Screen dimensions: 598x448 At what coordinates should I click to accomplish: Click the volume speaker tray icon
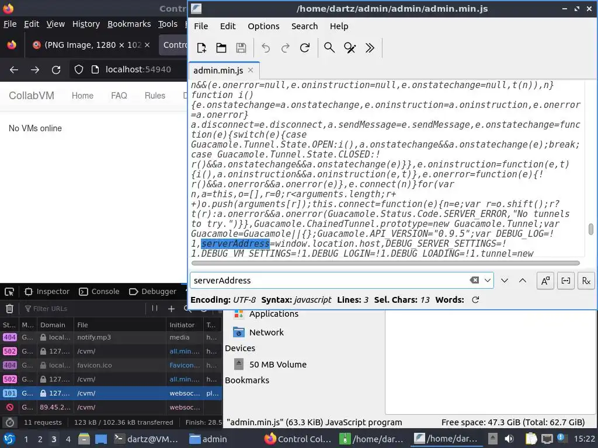click(509, 439)
